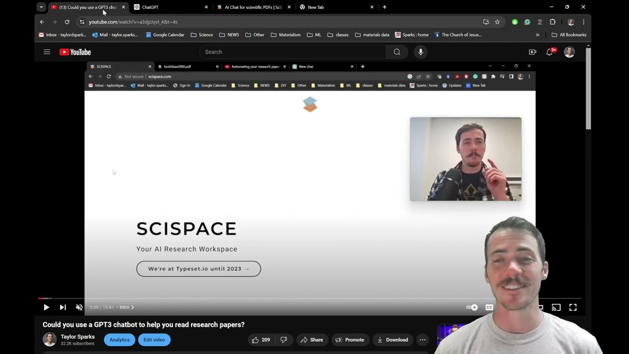Close the ChatGPT tab
This screenshot has width=629, height=354.
point(206,7)
